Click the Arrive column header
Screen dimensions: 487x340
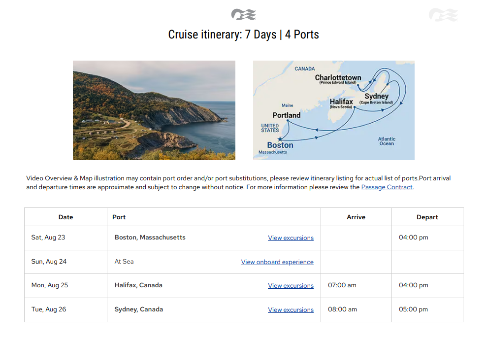click(356, 217)
